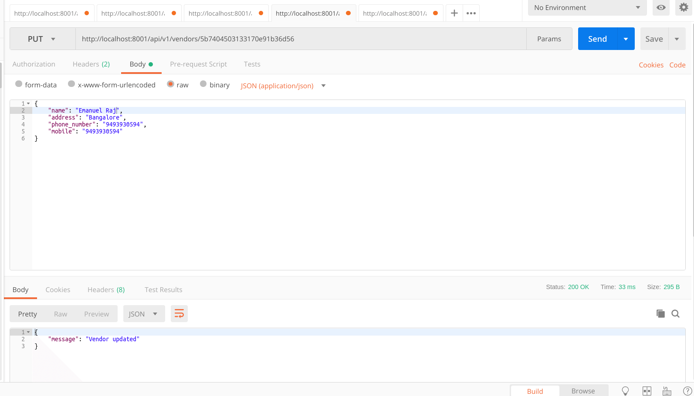Open the Cookies link near Code
Viewport: 694px width, 396px height.
coord(651,65)
